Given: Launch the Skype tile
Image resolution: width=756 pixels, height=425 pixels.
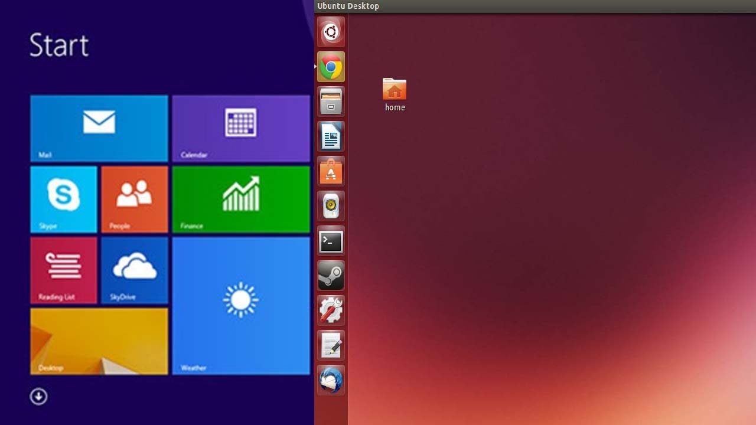Looking at the screenshot, I should click(64, 199).
